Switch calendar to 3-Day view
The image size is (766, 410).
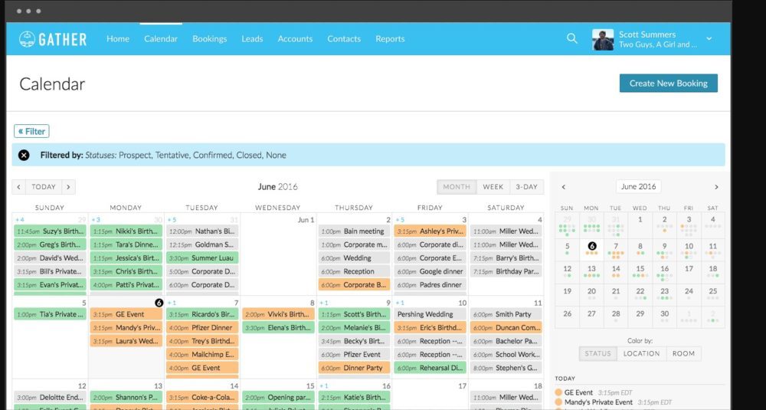click(525, 187)
